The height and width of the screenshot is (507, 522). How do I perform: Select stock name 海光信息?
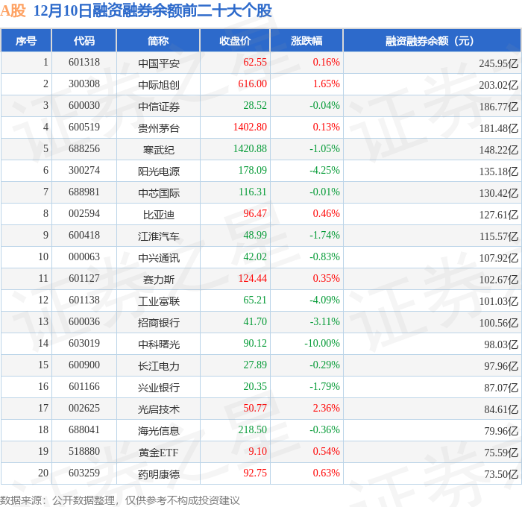coord(159,431)
